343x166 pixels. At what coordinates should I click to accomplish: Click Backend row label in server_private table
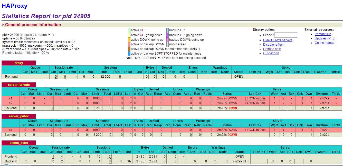pos(11,108)
